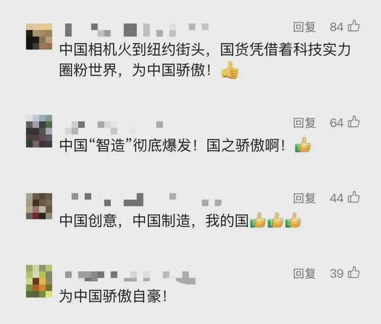Tap the thumbs-up icon beside 39
The height and width of the screenshot is (324, 381).
coord(353,273)
